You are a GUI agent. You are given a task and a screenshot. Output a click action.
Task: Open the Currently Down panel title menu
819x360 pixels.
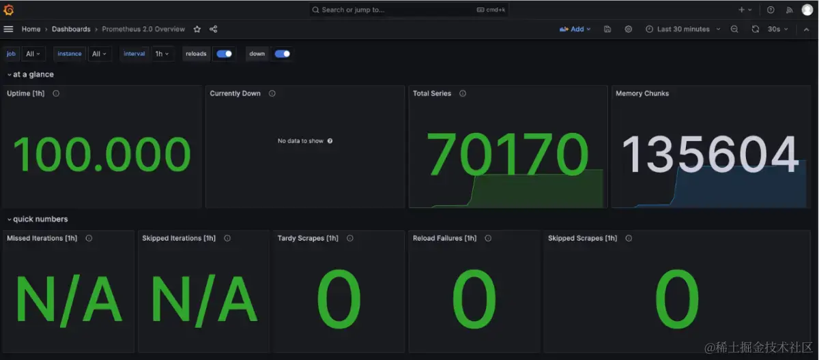235,93
